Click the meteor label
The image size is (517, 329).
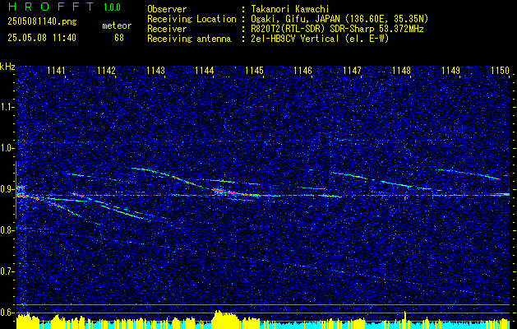pos(117,25)
